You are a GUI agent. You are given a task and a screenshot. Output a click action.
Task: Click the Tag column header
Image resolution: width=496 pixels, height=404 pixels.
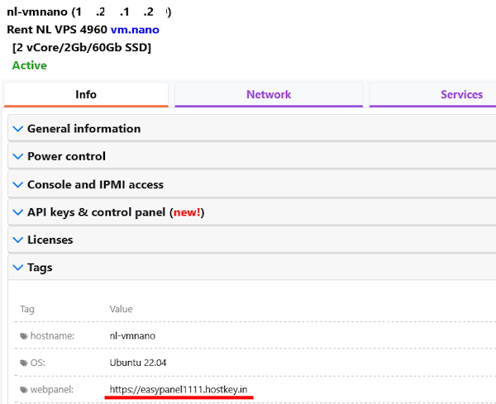point(27,309)
